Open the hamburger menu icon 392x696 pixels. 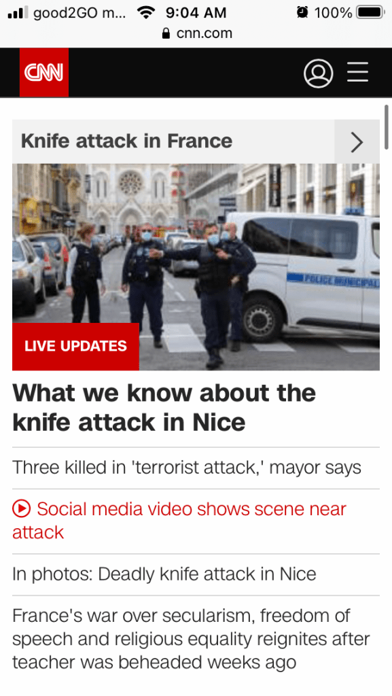pos(357,72)
